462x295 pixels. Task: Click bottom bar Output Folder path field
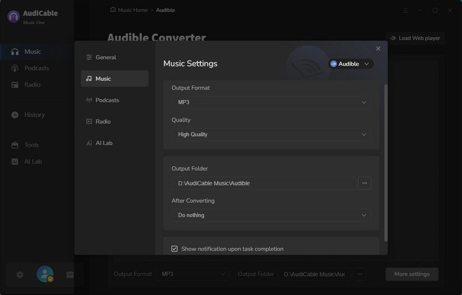tap(314, 274)
